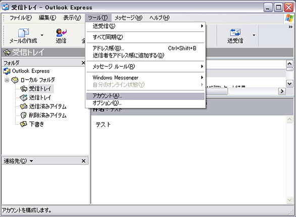Click the preview pane scroll down arrow
This screenshot has width=296, height=217.
pyautogui.click(x=290, y=200)
